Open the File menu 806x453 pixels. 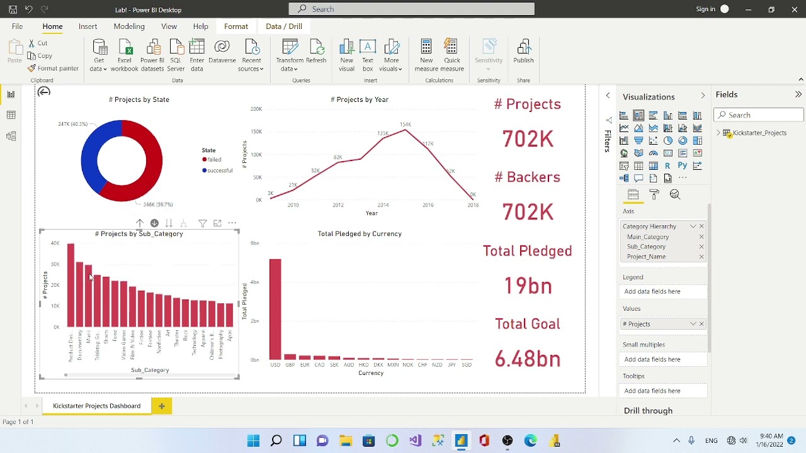tap(17, 26)
